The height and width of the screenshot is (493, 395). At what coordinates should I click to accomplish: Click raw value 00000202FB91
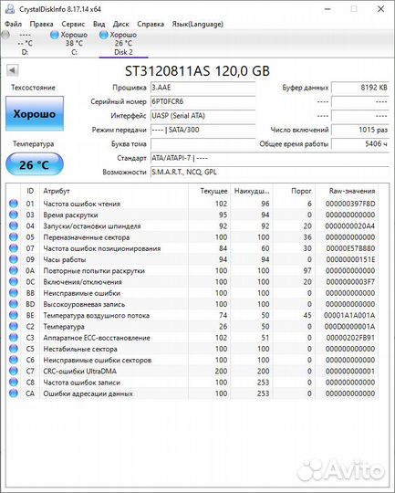350,338
